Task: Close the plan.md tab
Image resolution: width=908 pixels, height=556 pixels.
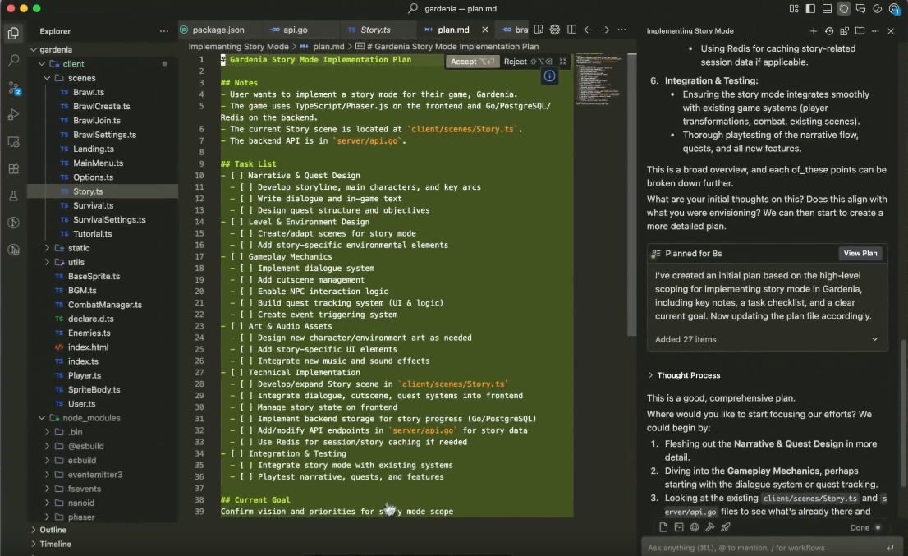Action: tap(485, 30)
